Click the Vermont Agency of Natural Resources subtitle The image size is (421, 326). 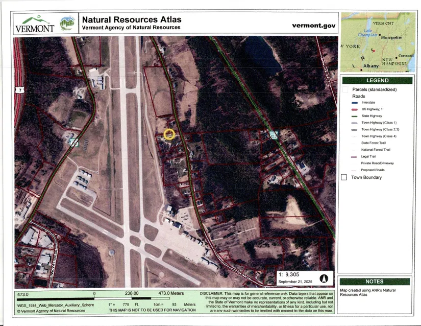tap(131, 28)
